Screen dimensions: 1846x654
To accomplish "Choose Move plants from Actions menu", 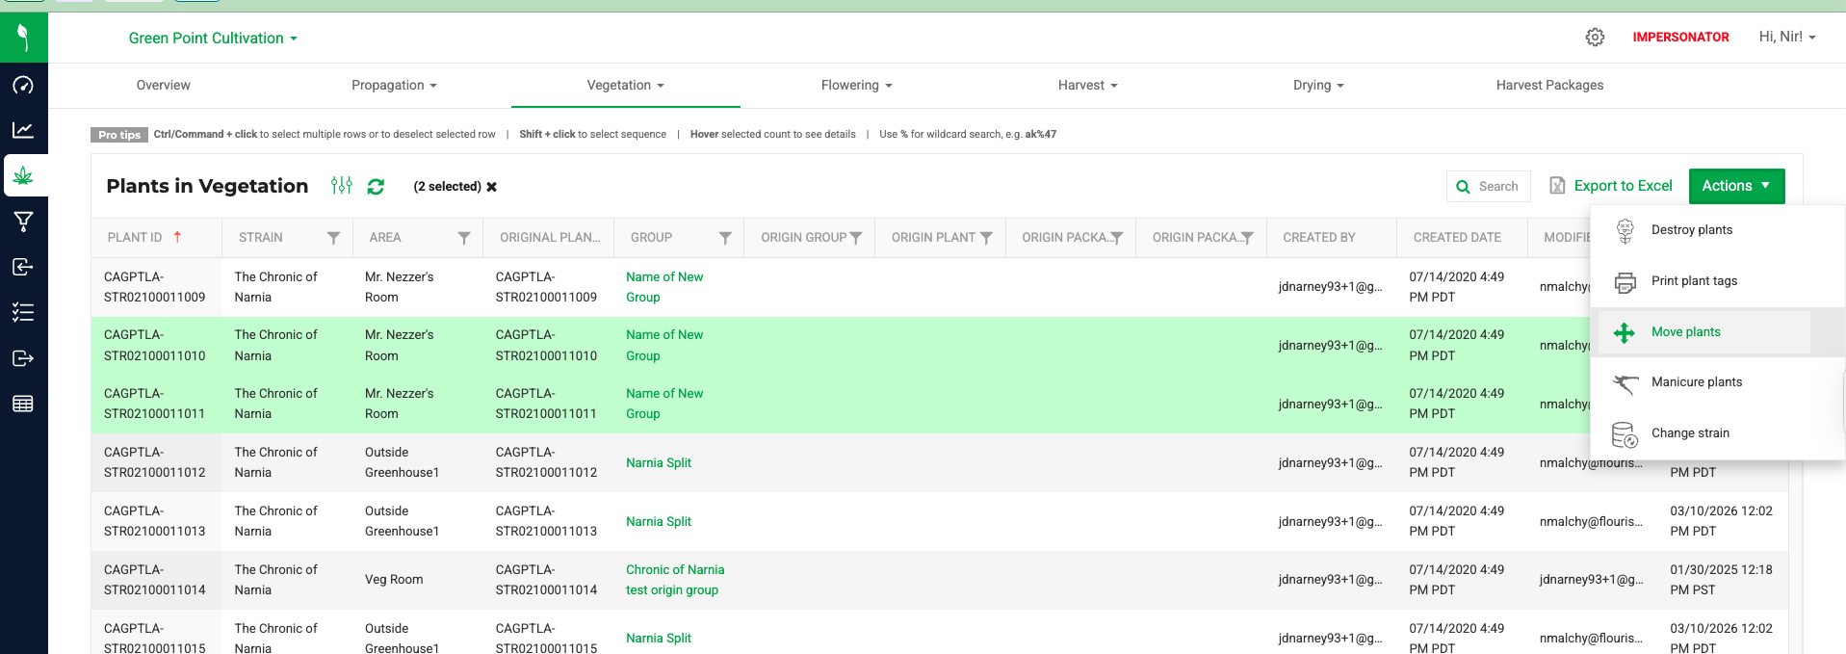I will click(x=1685, y=332).
